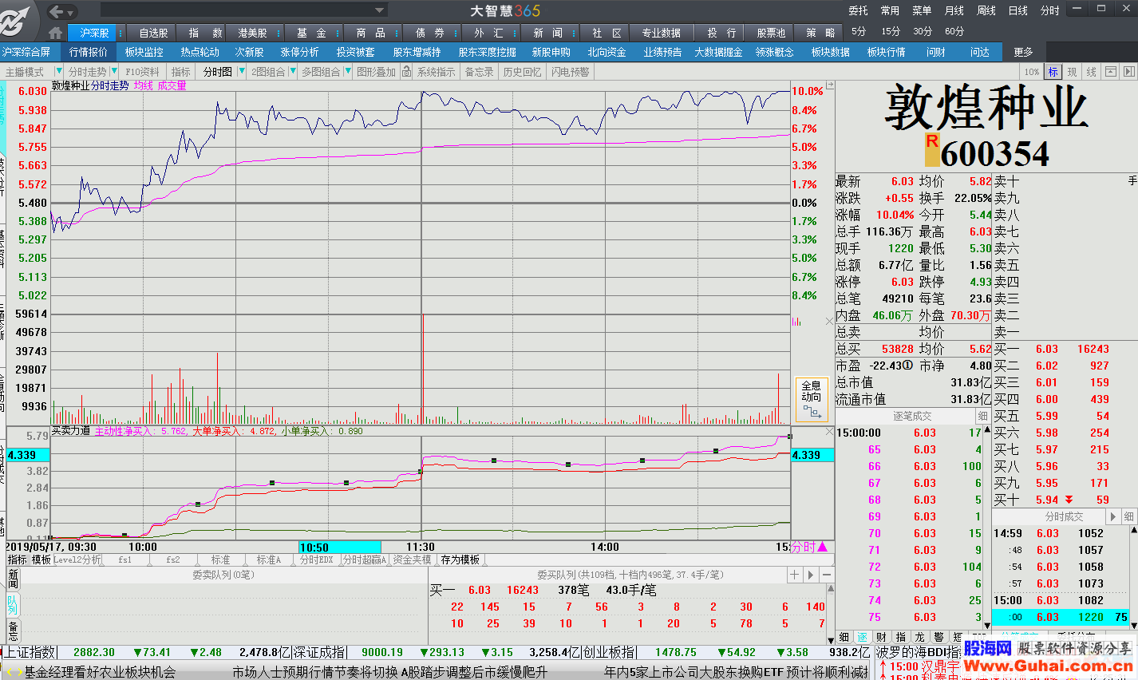
Task: Click the minus icon in 委买队列 header
Action: click(827, 575)
